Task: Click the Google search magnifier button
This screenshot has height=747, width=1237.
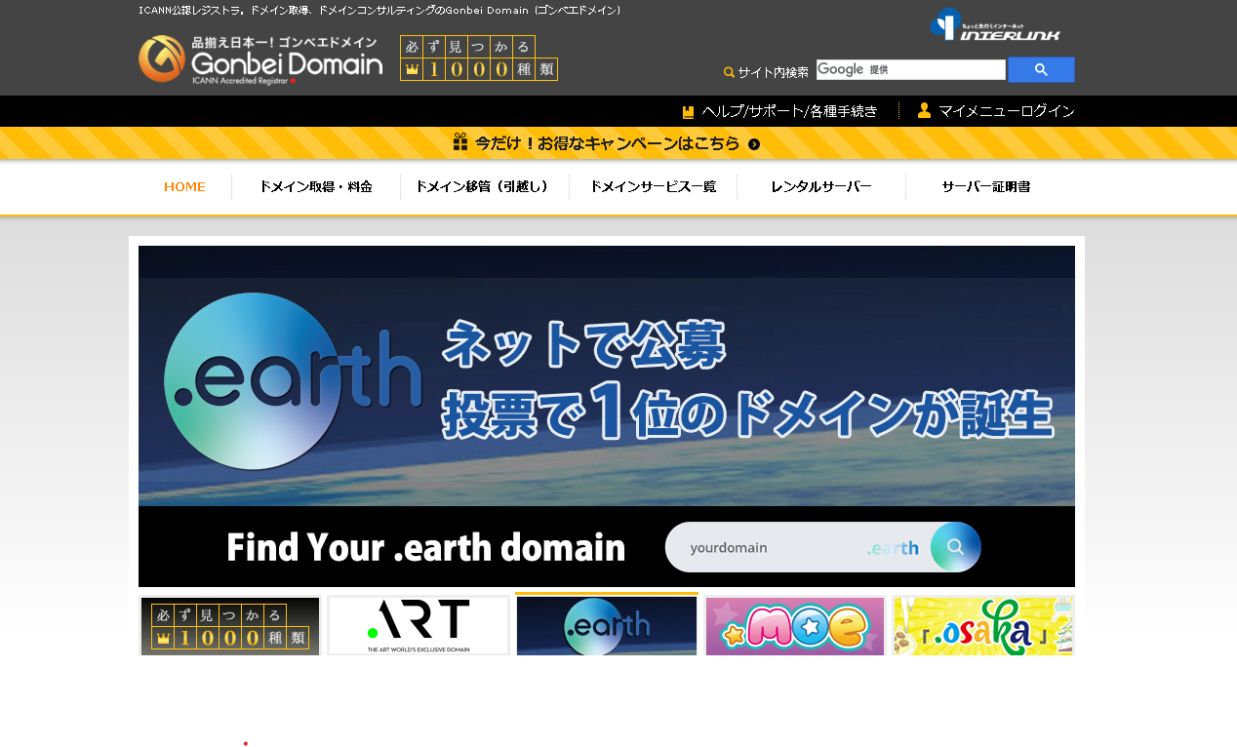Action: pos(1041,69)
